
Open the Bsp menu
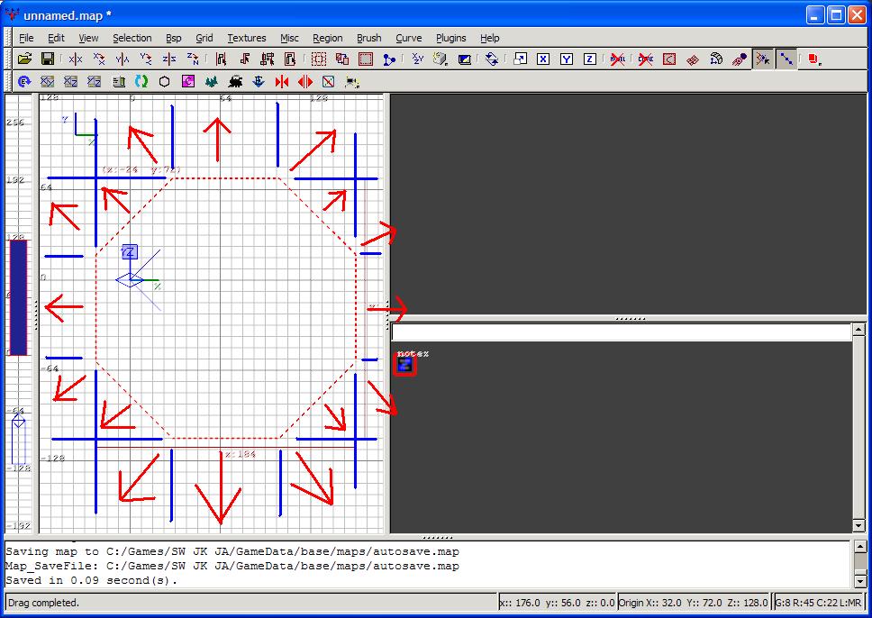[174, 38]
